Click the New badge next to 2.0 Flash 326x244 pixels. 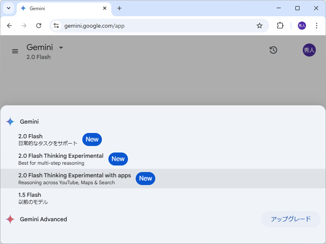click(x=92, y=139)
